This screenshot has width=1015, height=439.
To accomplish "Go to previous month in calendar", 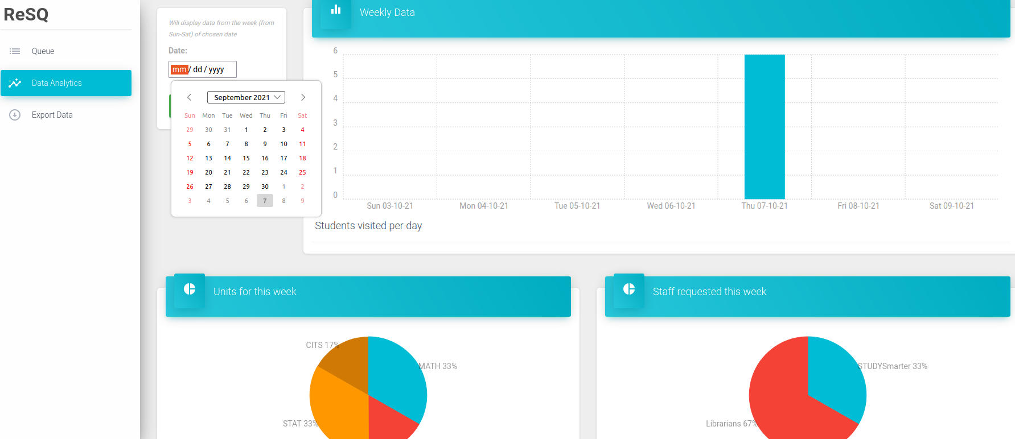I will click(x=190, y=97).
